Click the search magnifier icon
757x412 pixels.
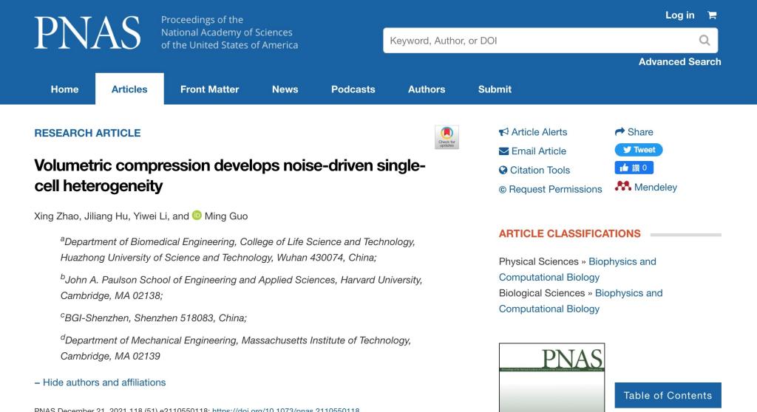704,41
